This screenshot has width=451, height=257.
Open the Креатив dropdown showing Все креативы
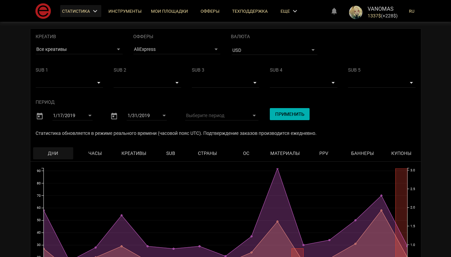click(79, 49)
